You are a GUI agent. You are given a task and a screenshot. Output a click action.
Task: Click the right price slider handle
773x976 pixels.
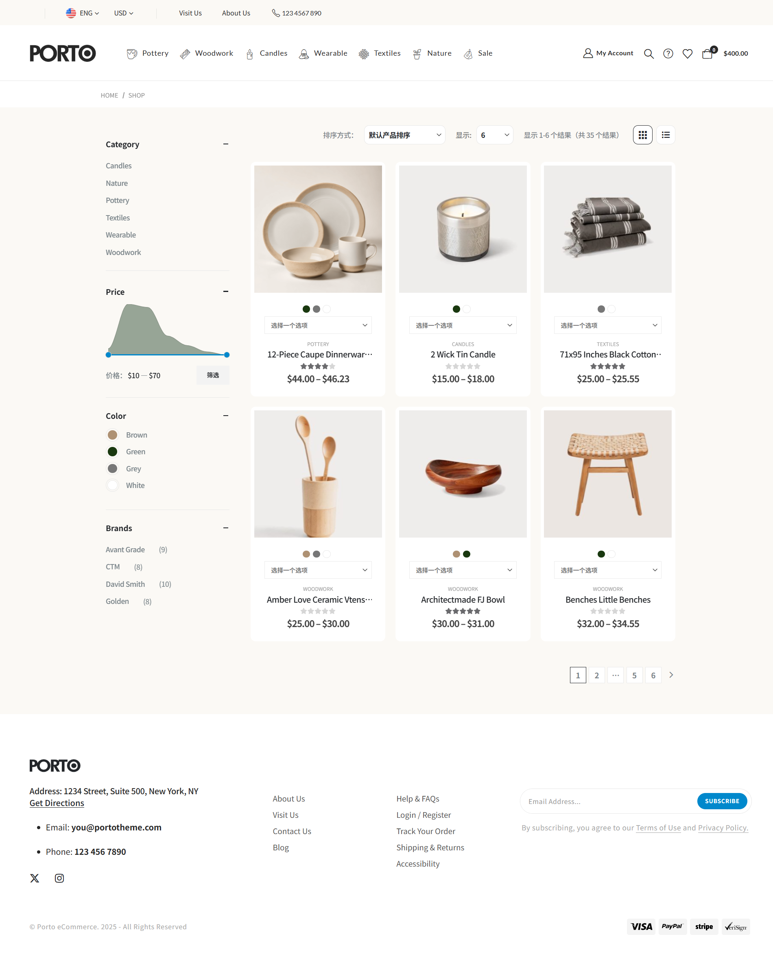227,355
